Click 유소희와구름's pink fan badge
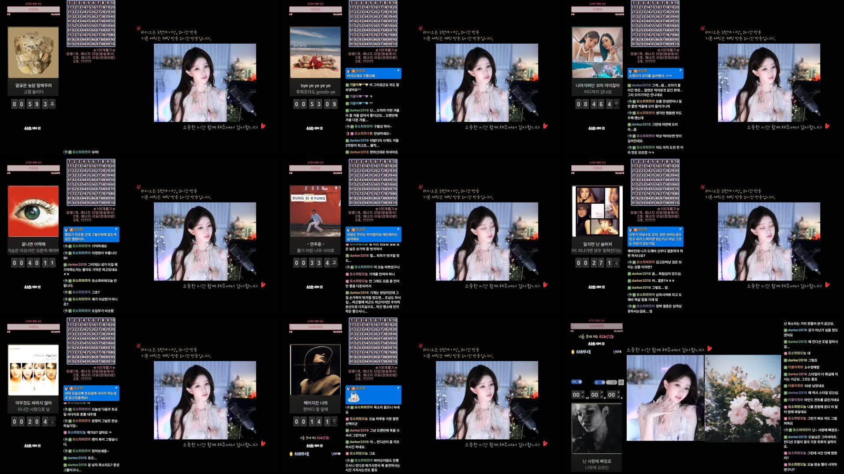The height and width of the screenshot is (474, 844). [352, 133]
